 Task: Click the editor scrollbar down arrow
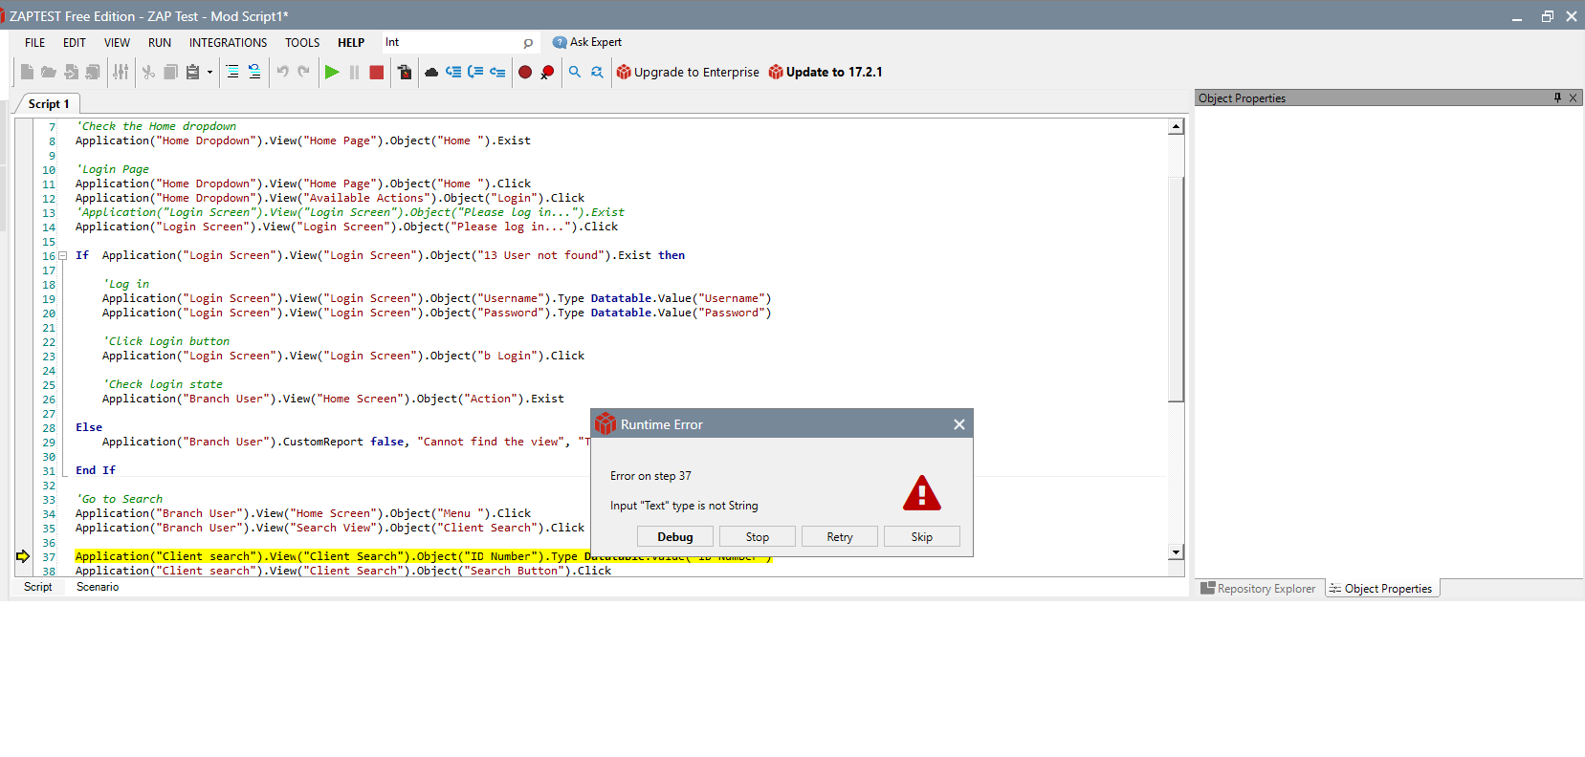point(1177,552)
